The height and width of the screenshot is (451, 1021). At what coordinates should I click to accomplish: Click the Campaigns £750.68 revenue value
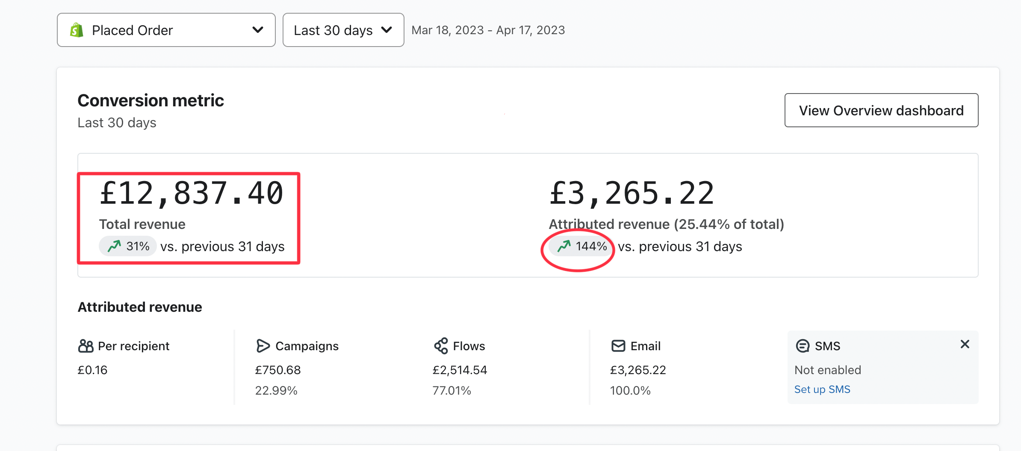click(x=278, y=370)
